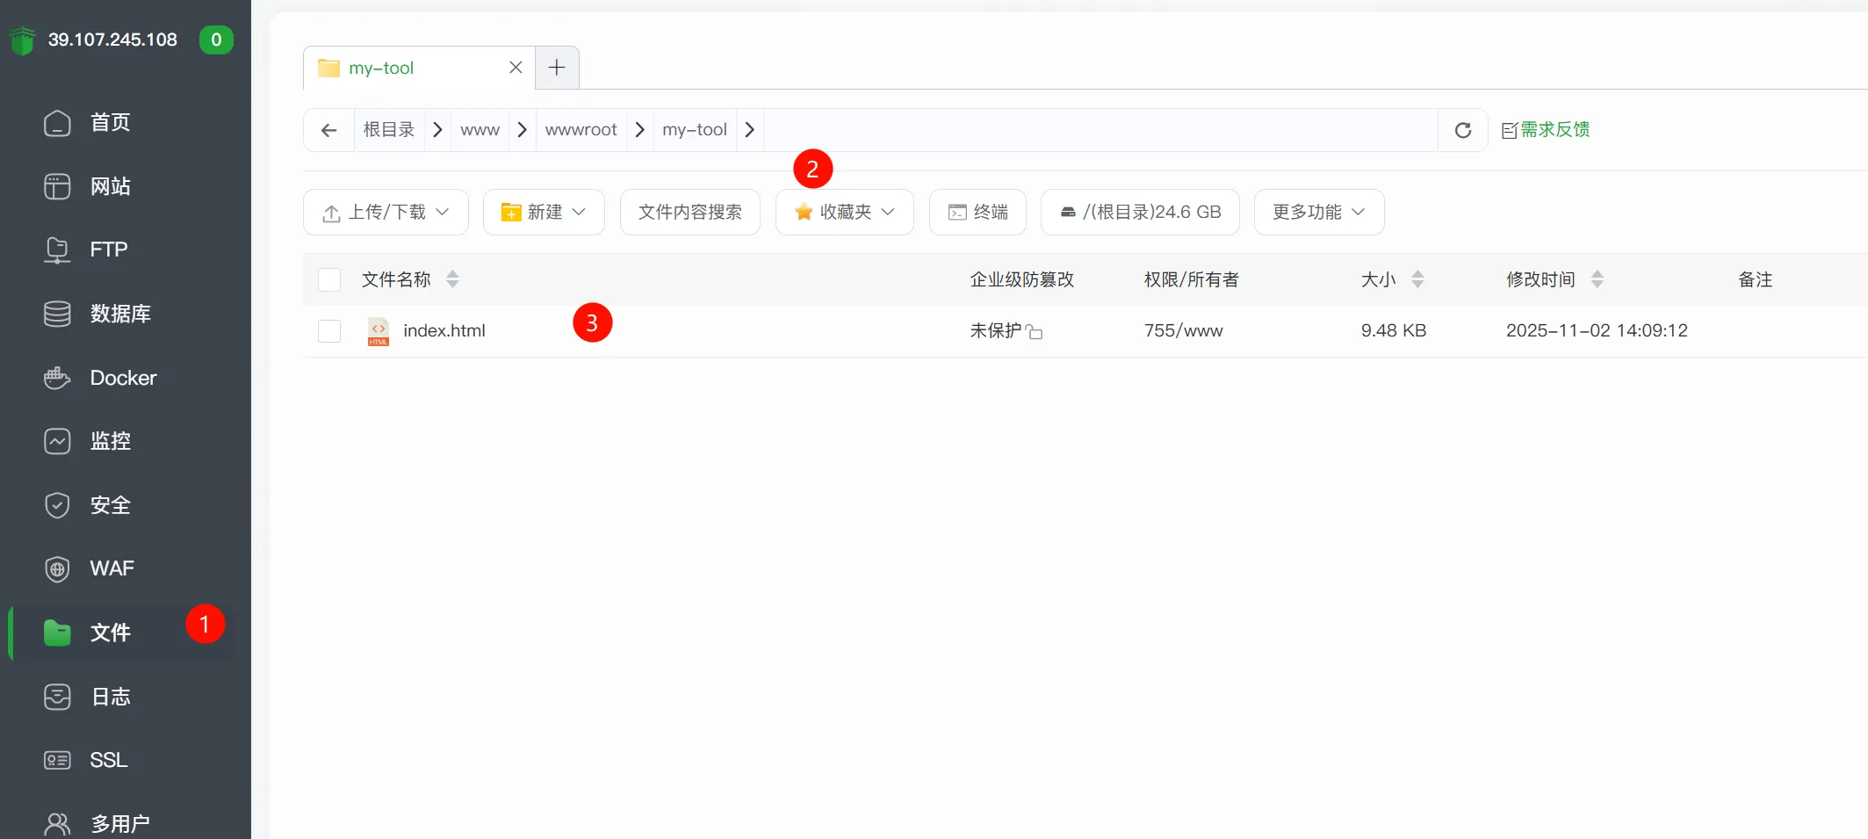Open the 需求反馈 feedback link
1868x839 pixels.
pyautogui.click(x=1555, y=128)
